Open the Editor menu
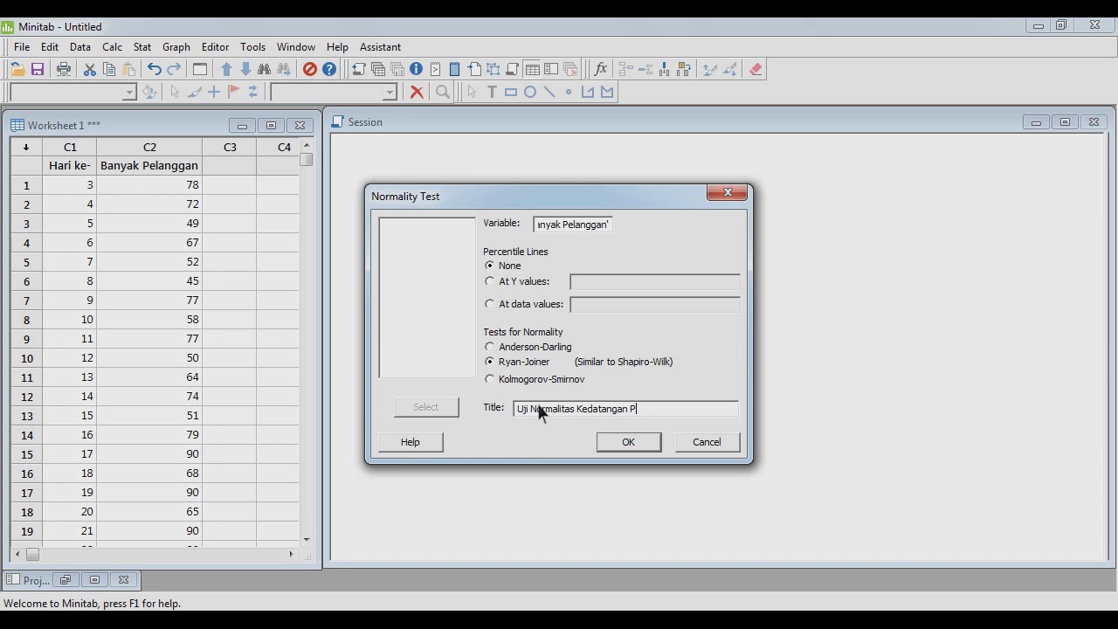The width and height of the screenshot is (1118, 629). (x=215, y=47)
